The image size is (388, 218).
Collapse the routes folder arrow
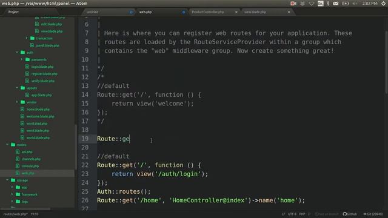7,145
